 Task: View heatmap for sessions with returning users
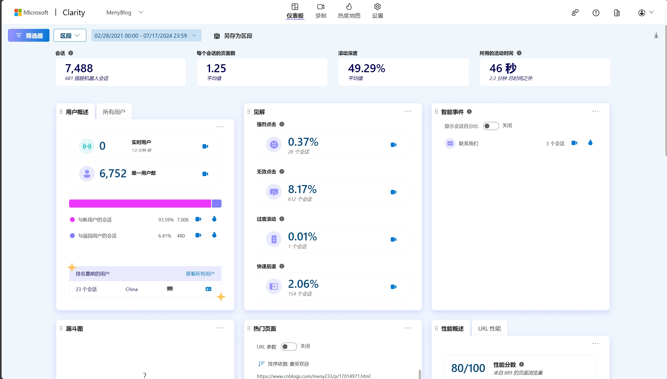(214, 235)
